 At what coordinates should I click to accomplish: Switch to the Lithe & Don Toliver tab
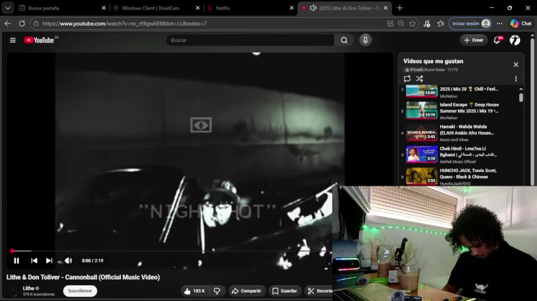344,8
